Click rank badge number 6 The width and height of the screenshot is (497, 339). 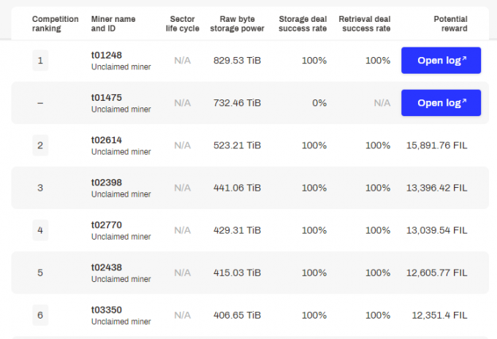click(40, 315)
